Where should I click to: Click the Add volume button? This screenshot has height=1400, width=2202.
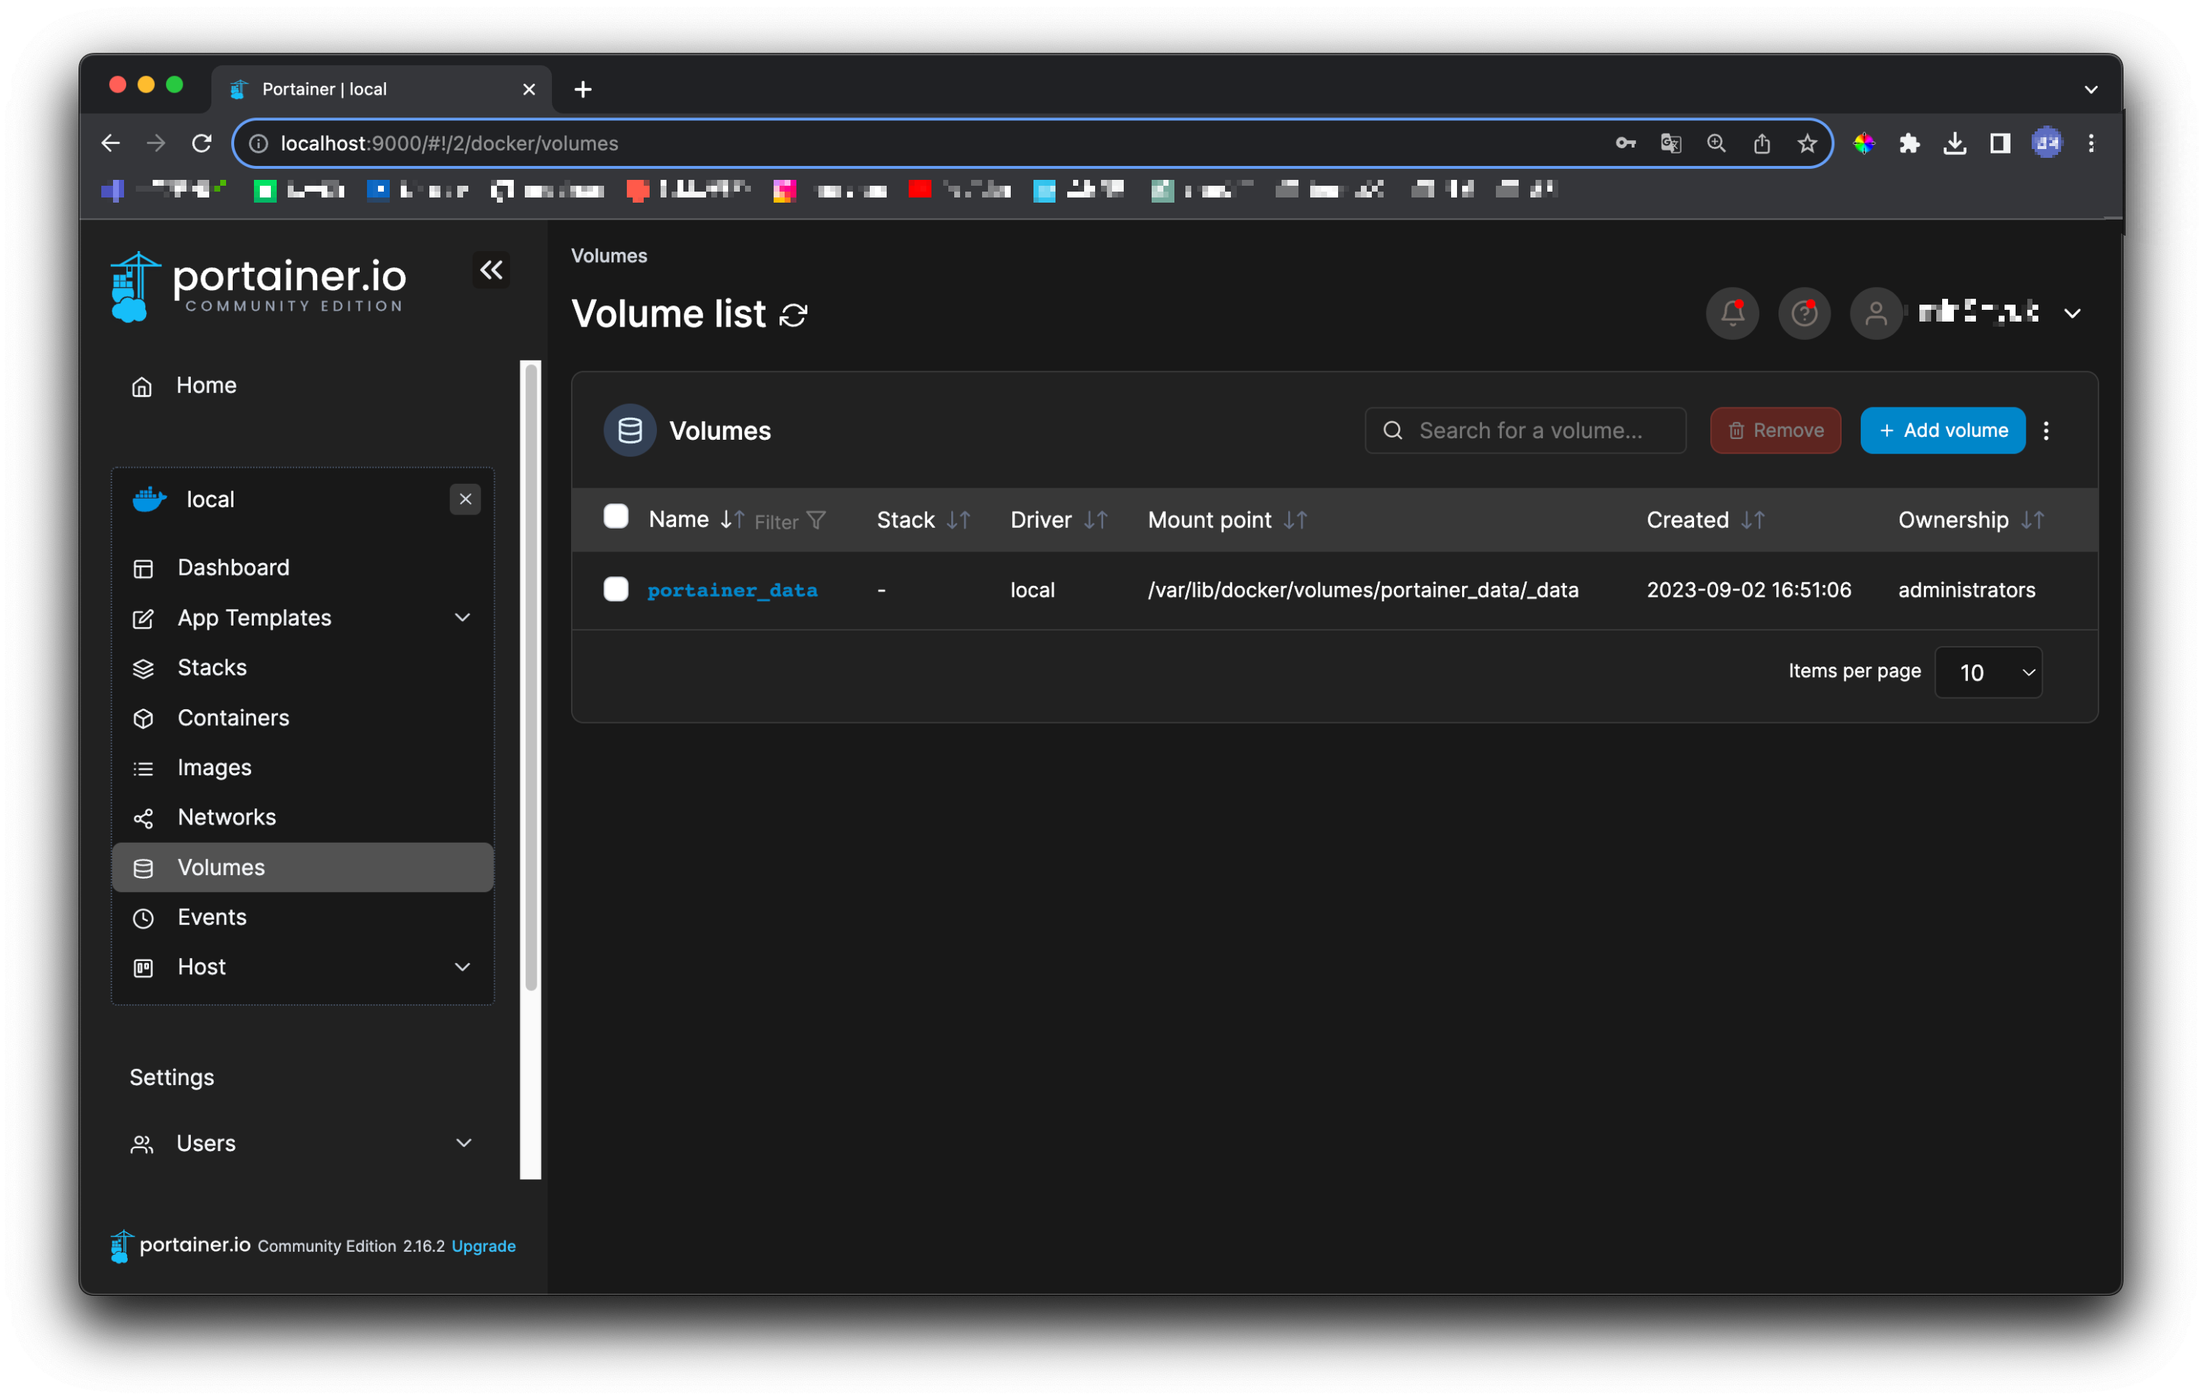tap(1942, 431)
